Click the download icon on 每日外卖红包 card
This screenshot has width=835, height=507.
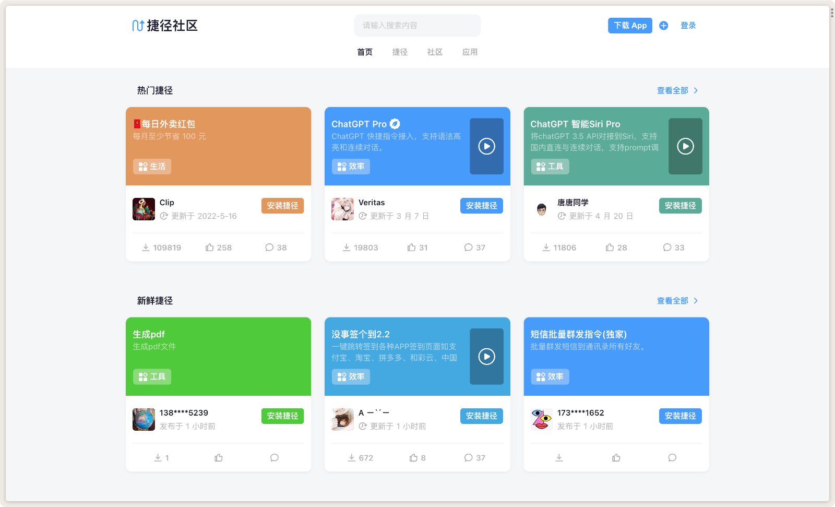[x=146, y=247]
